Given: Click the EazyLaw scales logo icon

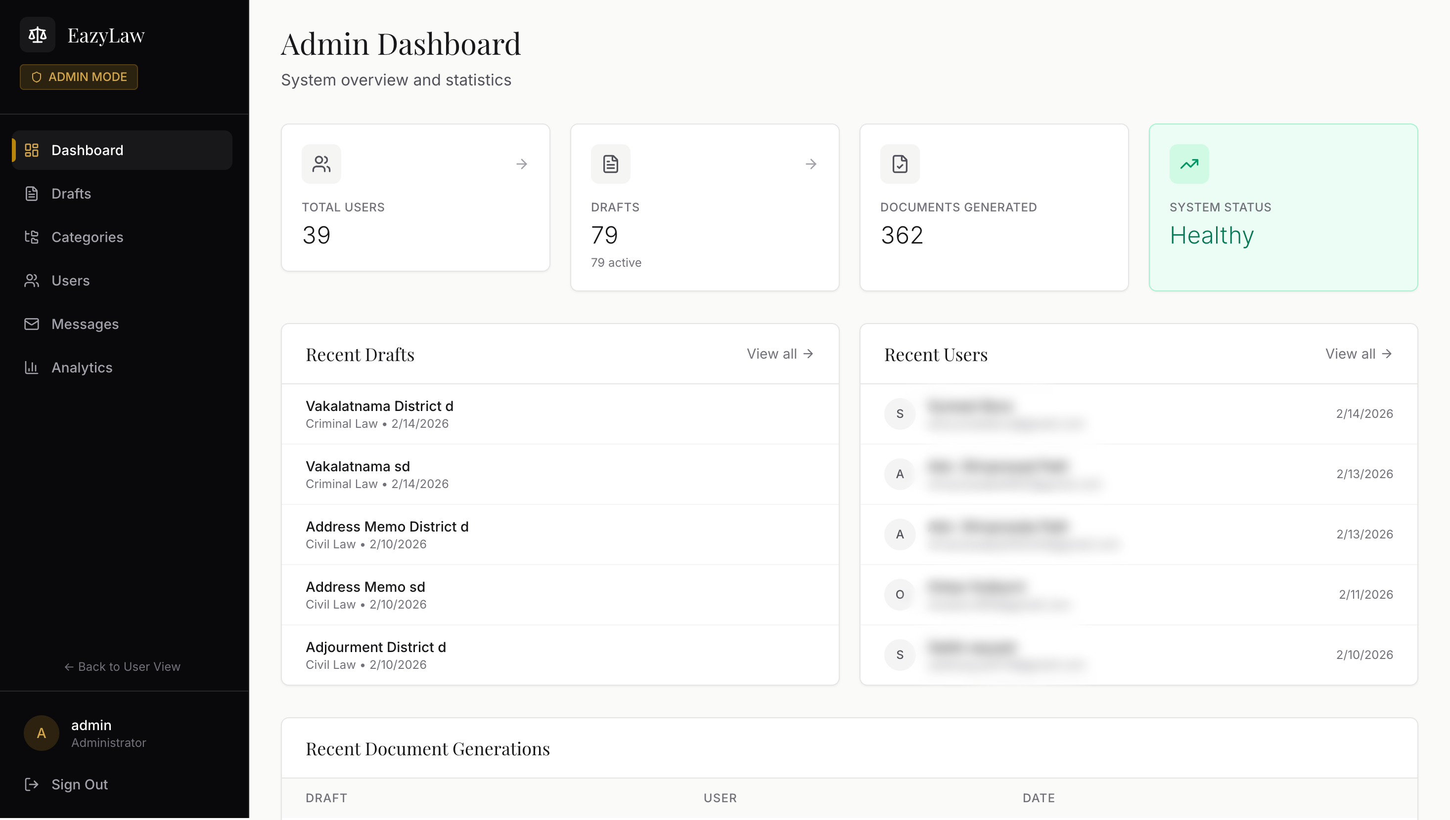Looking at the screenshot, I should point(37,35).
